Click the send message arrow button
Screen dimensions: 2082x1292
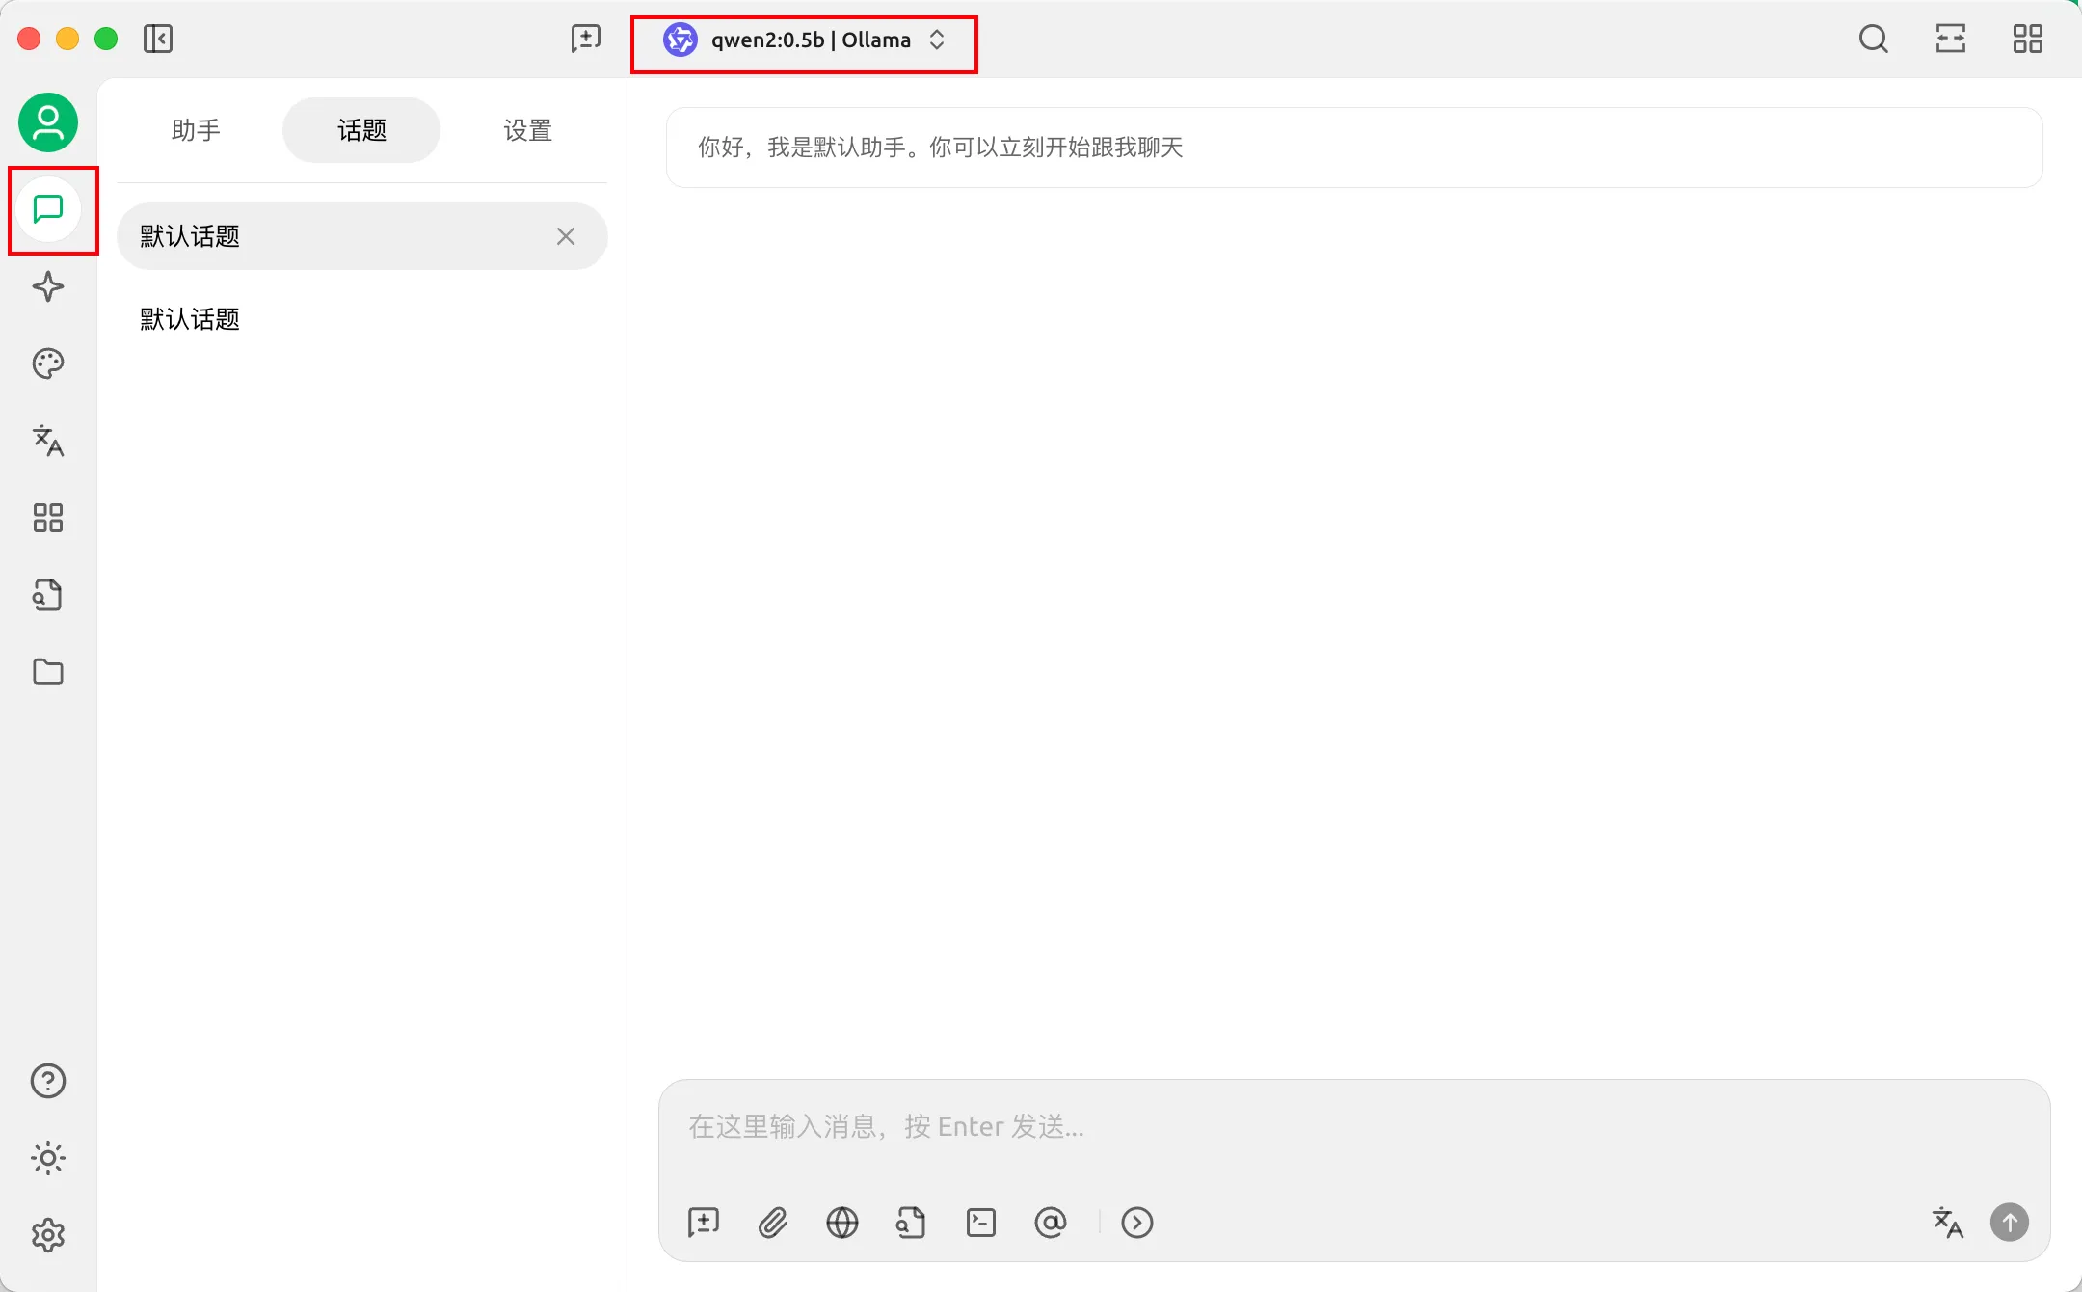(x=2010, y=1223)
